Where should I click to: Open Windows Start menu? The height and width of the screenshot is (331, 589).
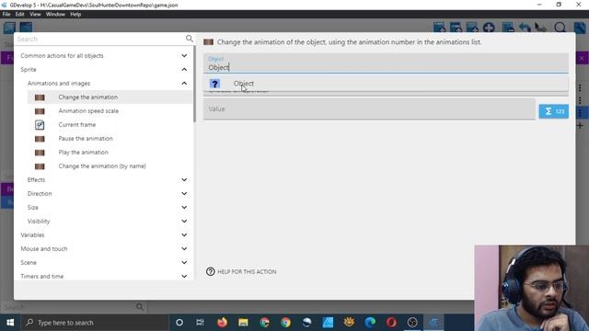tap(10, 323)
